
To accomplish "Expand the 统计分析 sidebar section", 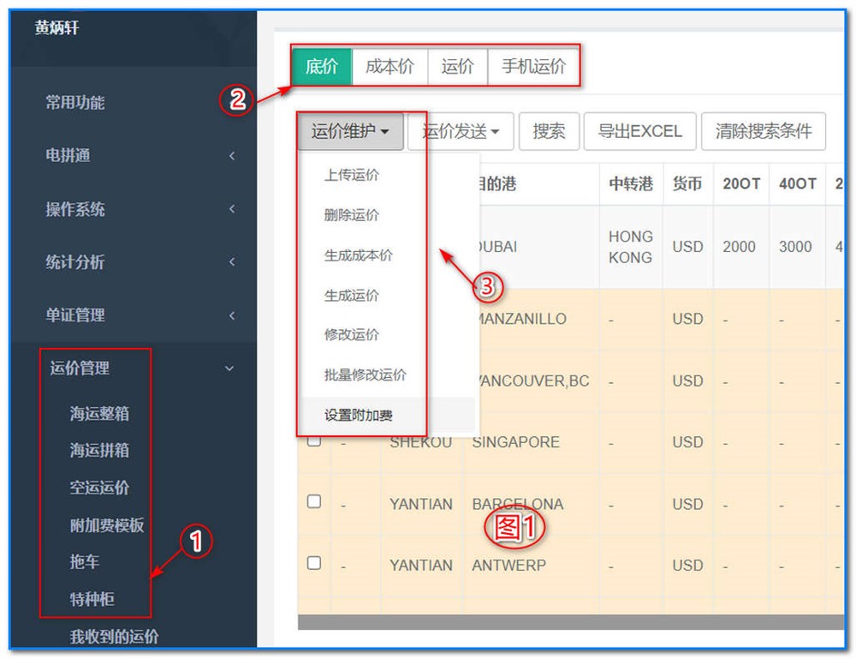I will coord(81,262).
